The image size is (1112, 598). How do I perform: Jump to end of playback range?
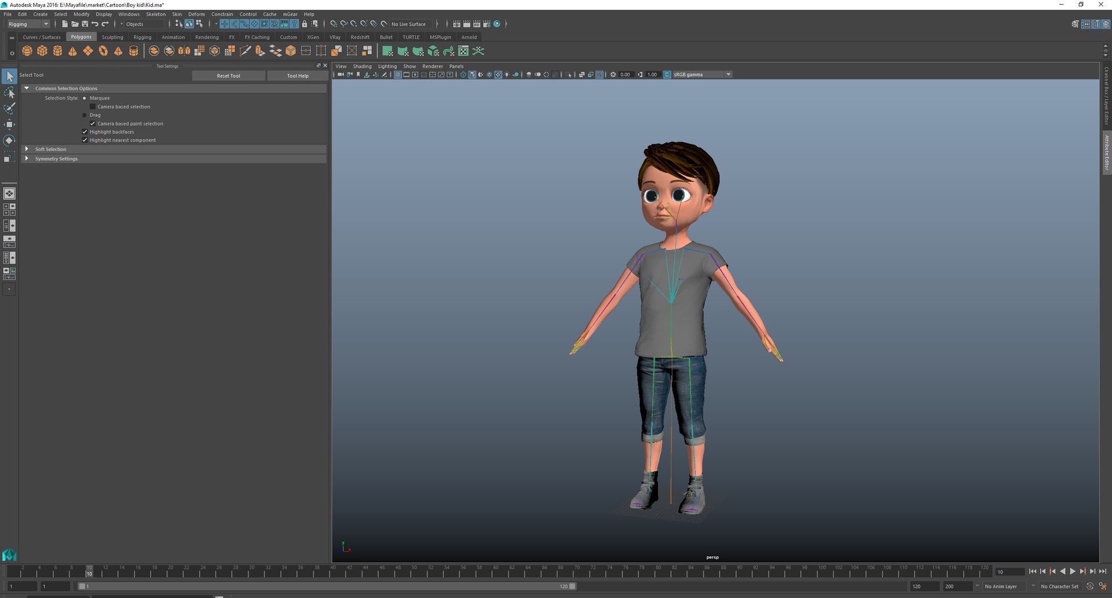(1103, 571)
